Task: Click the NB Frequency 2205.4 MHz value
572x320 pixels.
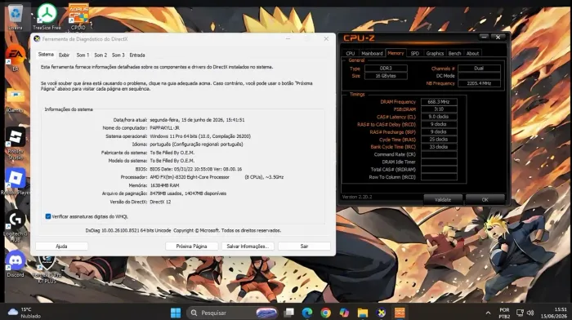Action: pos(479,83)
